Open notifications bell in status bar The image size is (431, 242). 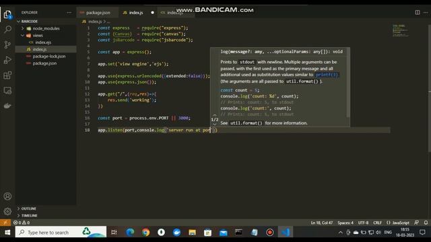(x=426, y=223)
